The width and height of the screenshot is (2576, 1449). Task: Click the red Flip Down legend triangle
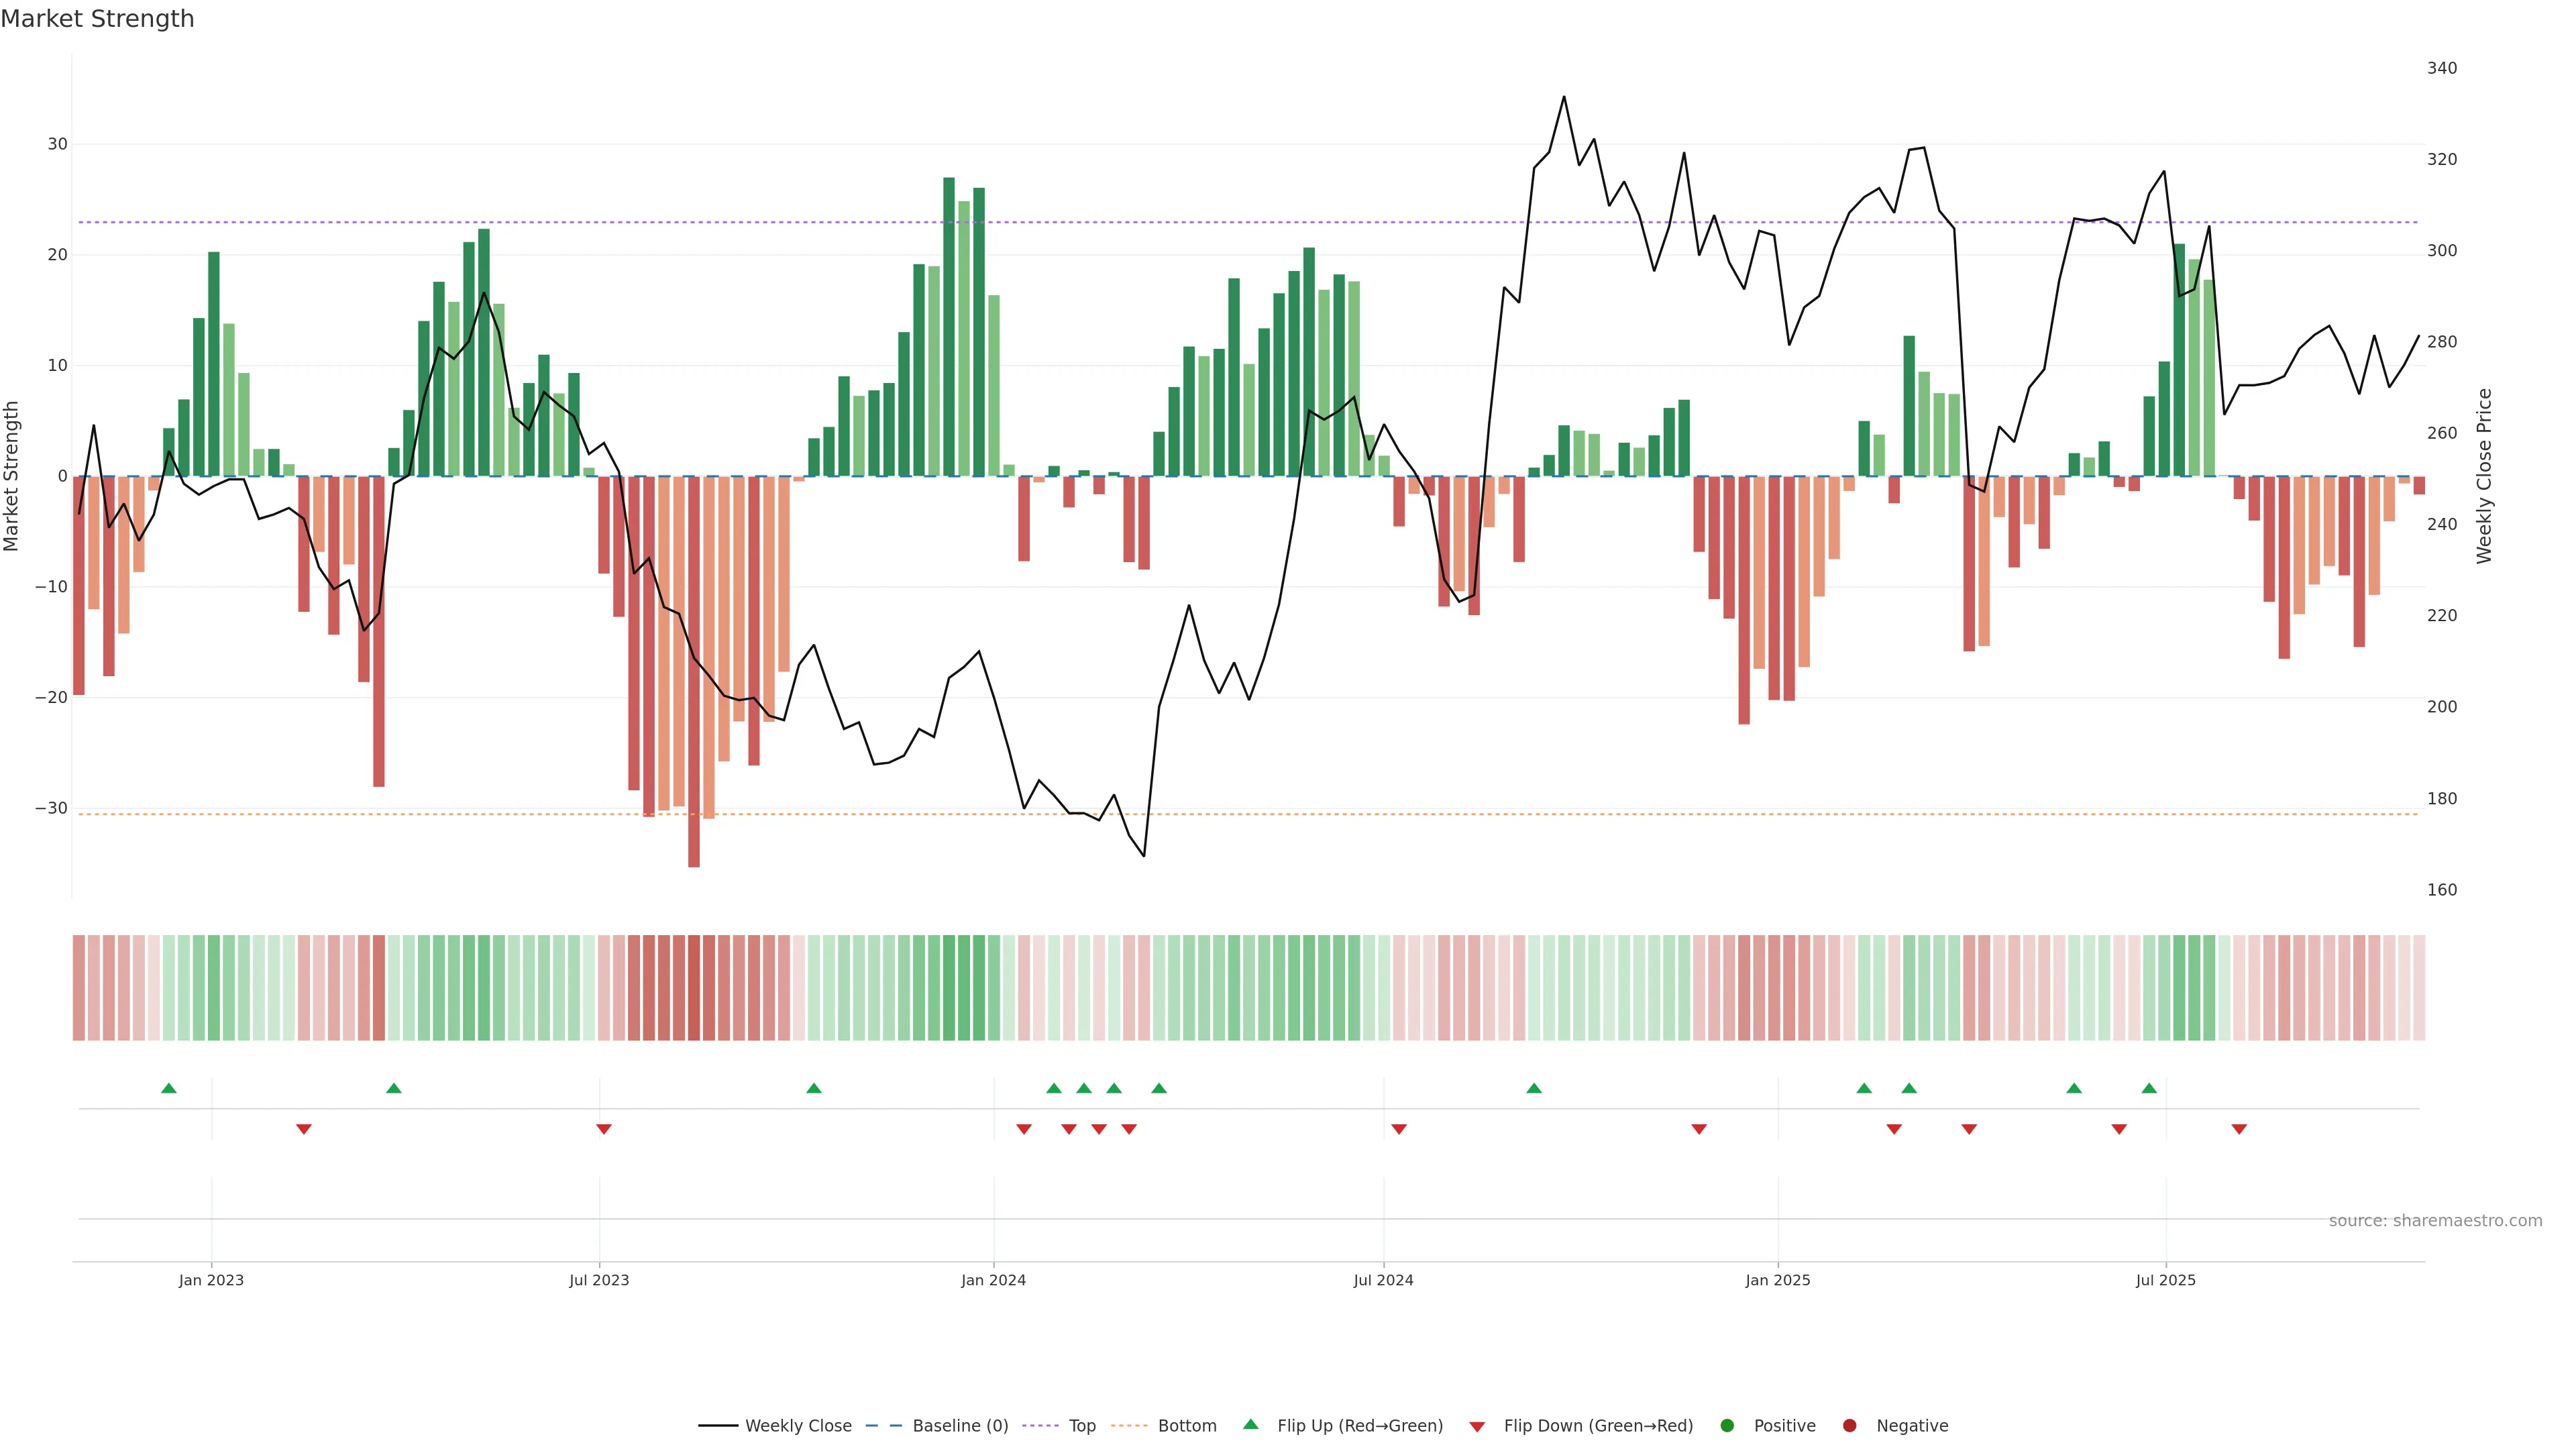click(x=1477, y=1427)
